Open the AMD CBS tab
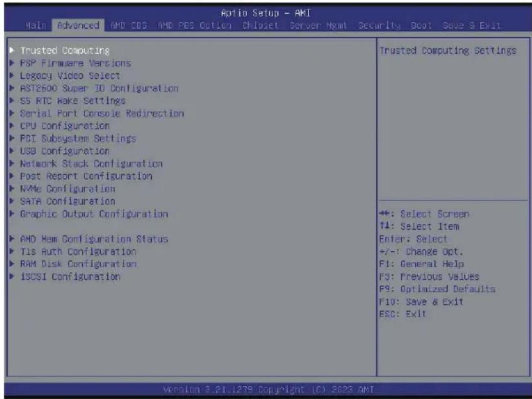 (129, 25)
